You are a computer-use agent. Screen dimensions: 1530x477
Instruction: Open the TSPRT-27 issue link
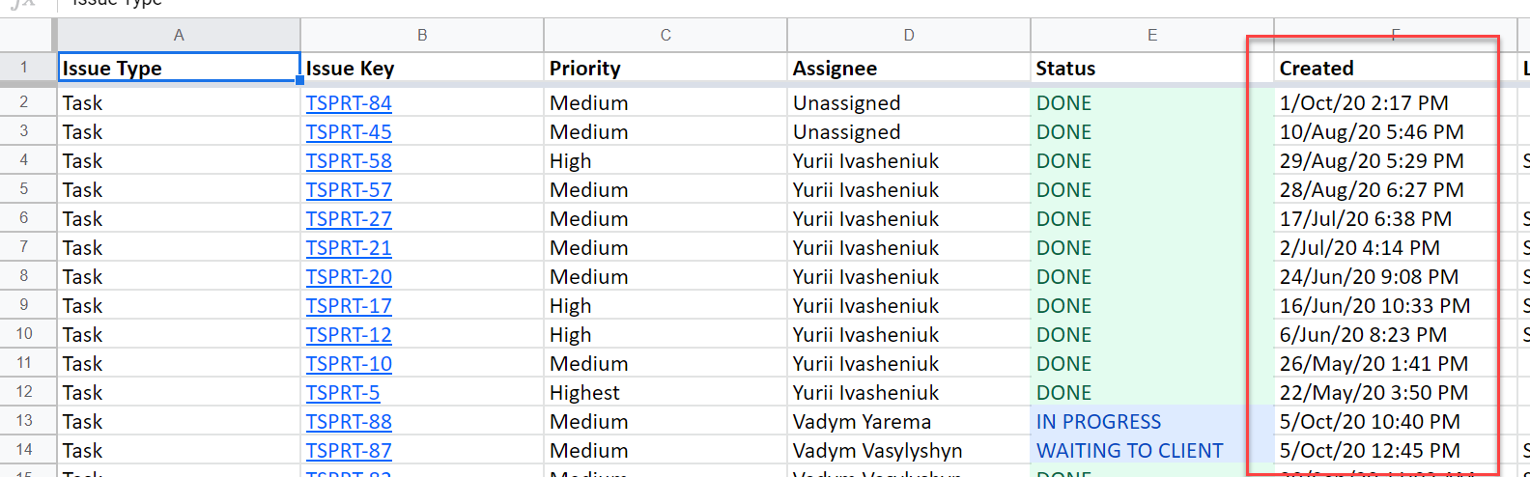tap(349, 219)
